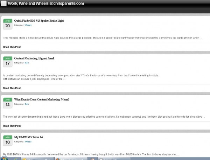Click 'Read This Post' for 'What Exactly Does Content Marketing Mean?'
Viewport: 210px width, 160px height.
(12, 126)
